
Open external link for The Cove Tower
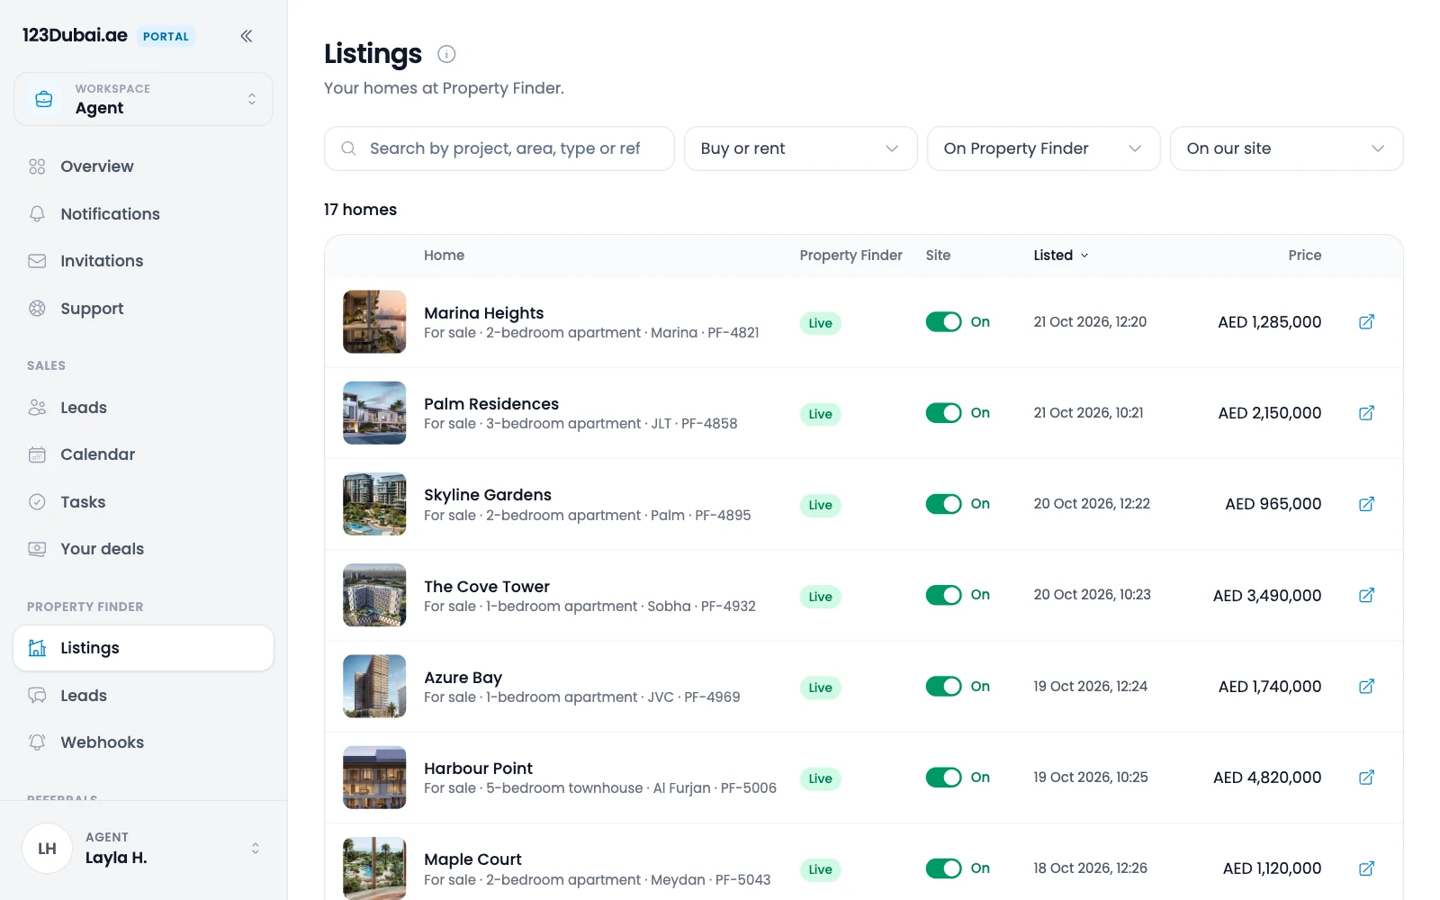[x=1366, y=595]
